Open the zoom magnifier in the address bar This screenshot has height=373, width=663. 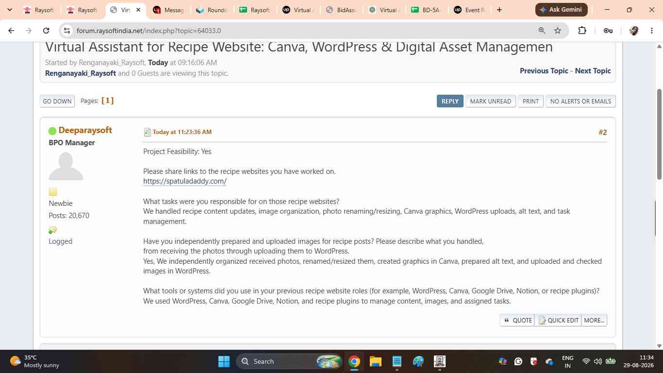click(x=542, y=31)
